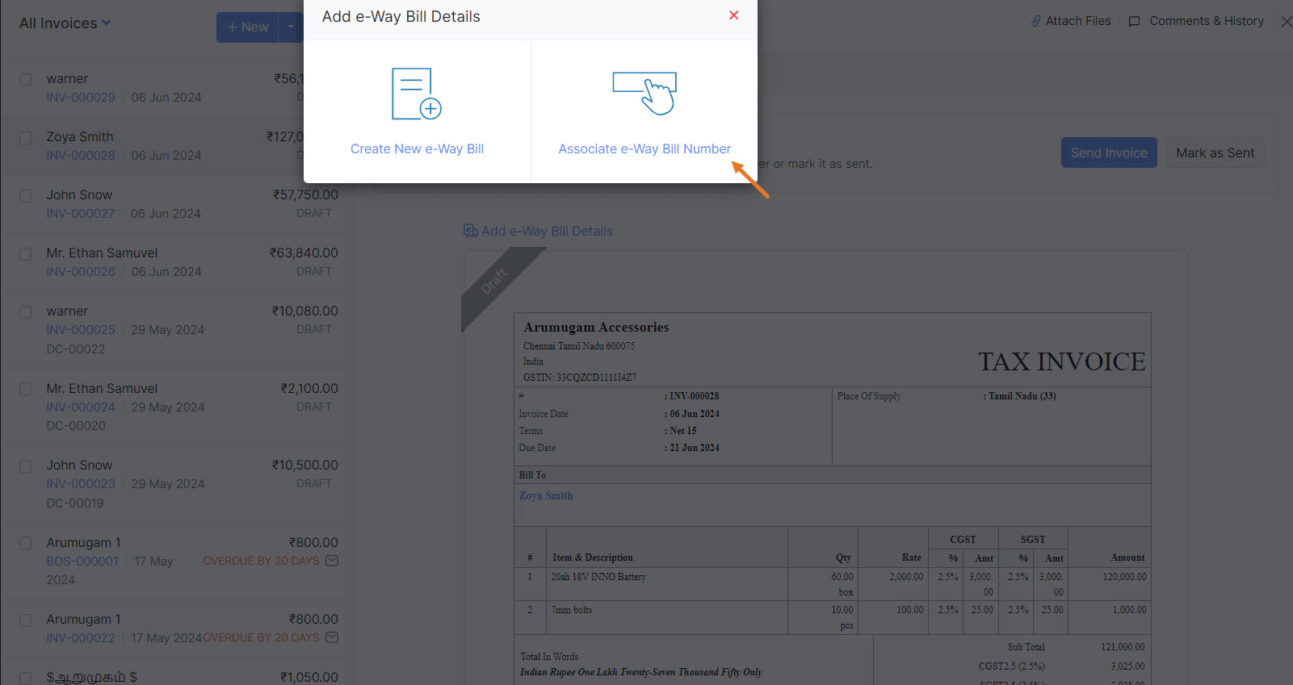Click the truck icon beside Add e-Way Bill Details
Image resolution: width=1293 pixels, height=685 pixels.
pyautogui.click(x=470, y=232)
